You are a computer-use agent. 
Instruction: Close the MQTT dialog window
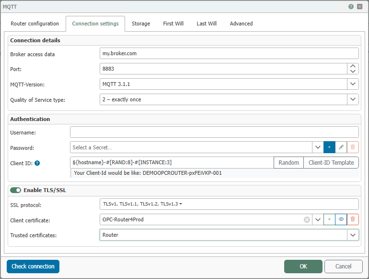[359, 7]
